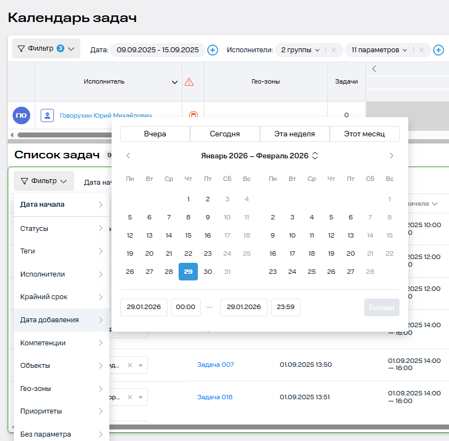Go to previous month in calendar
Image resolution: width=449 pixels, height=441 pixels.
(x=128, y=156)
